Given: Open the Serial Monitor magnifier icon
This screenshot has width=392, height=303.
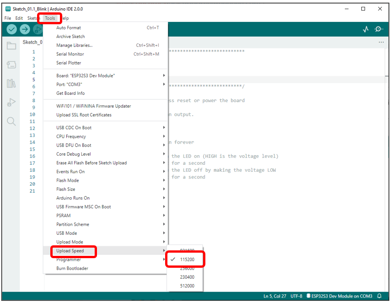Looking at the screenshot, I should tap(379, 29).
